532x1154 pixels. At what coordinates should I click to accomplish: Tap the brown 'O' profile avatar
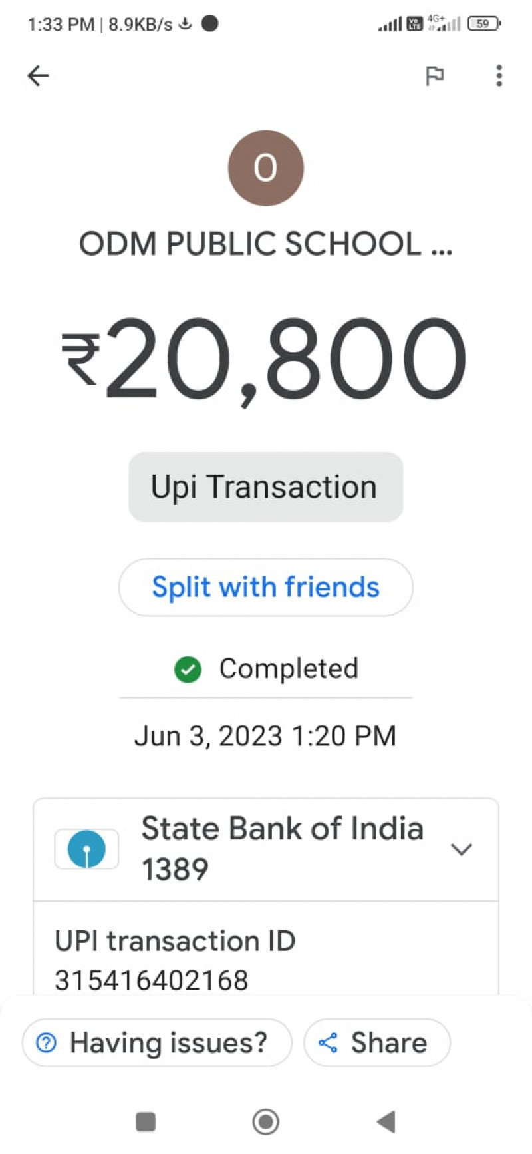pos(266,168)
